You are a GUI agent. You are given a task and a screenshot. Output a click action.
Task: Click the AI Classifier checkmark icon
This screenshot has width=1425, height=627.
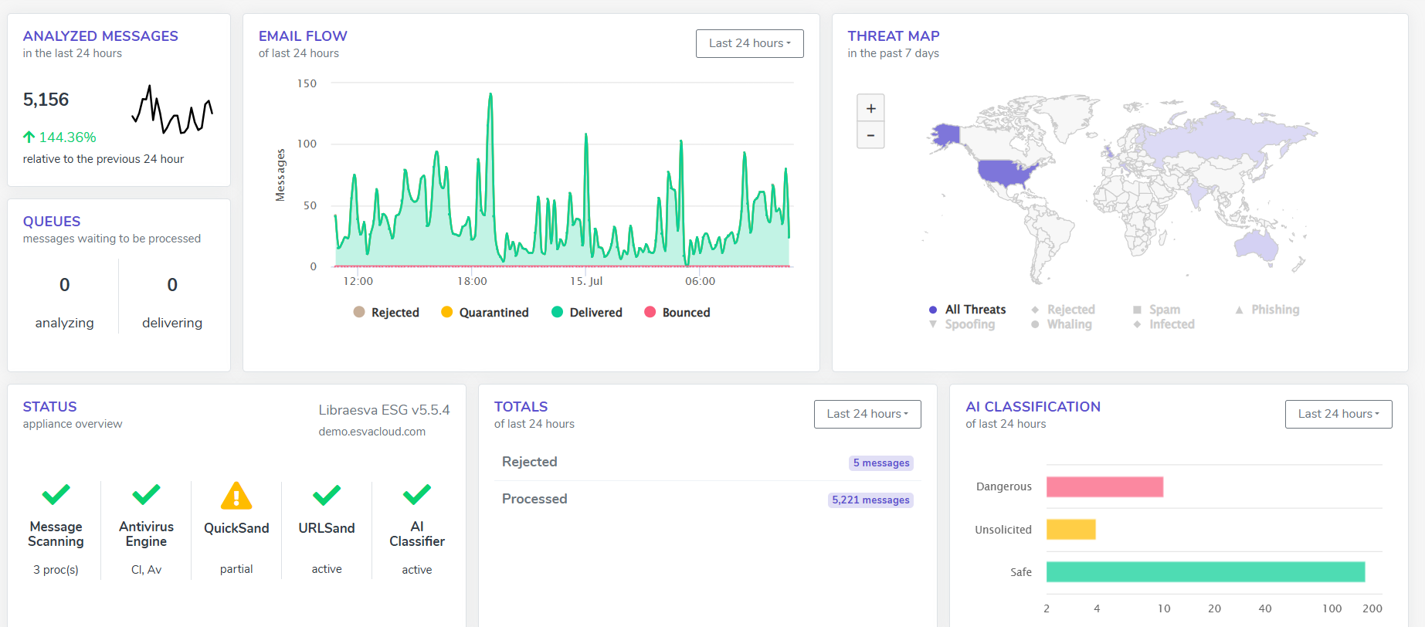tap(417, 494)
